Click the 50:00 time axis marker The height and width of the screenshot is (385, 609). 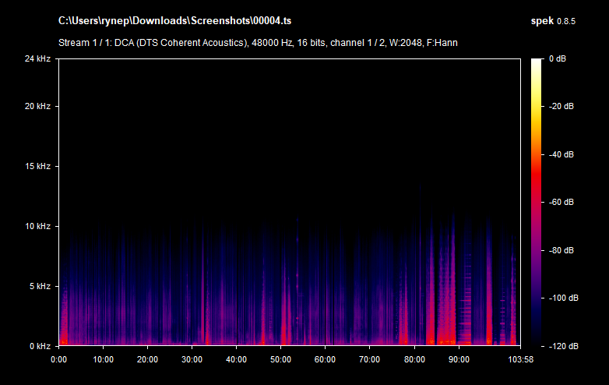[280, 359]
